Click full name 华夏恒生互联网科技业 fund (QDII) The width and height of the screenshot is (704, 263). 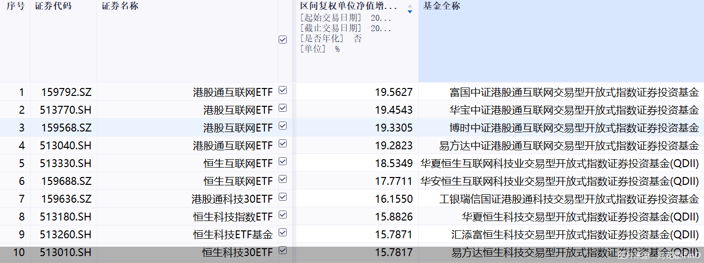click(x=560, y=163)
